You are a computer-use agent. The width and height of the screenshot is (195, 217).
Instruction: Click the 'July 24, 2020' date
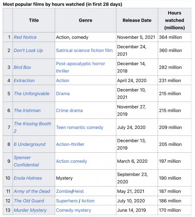click(131, 127)
